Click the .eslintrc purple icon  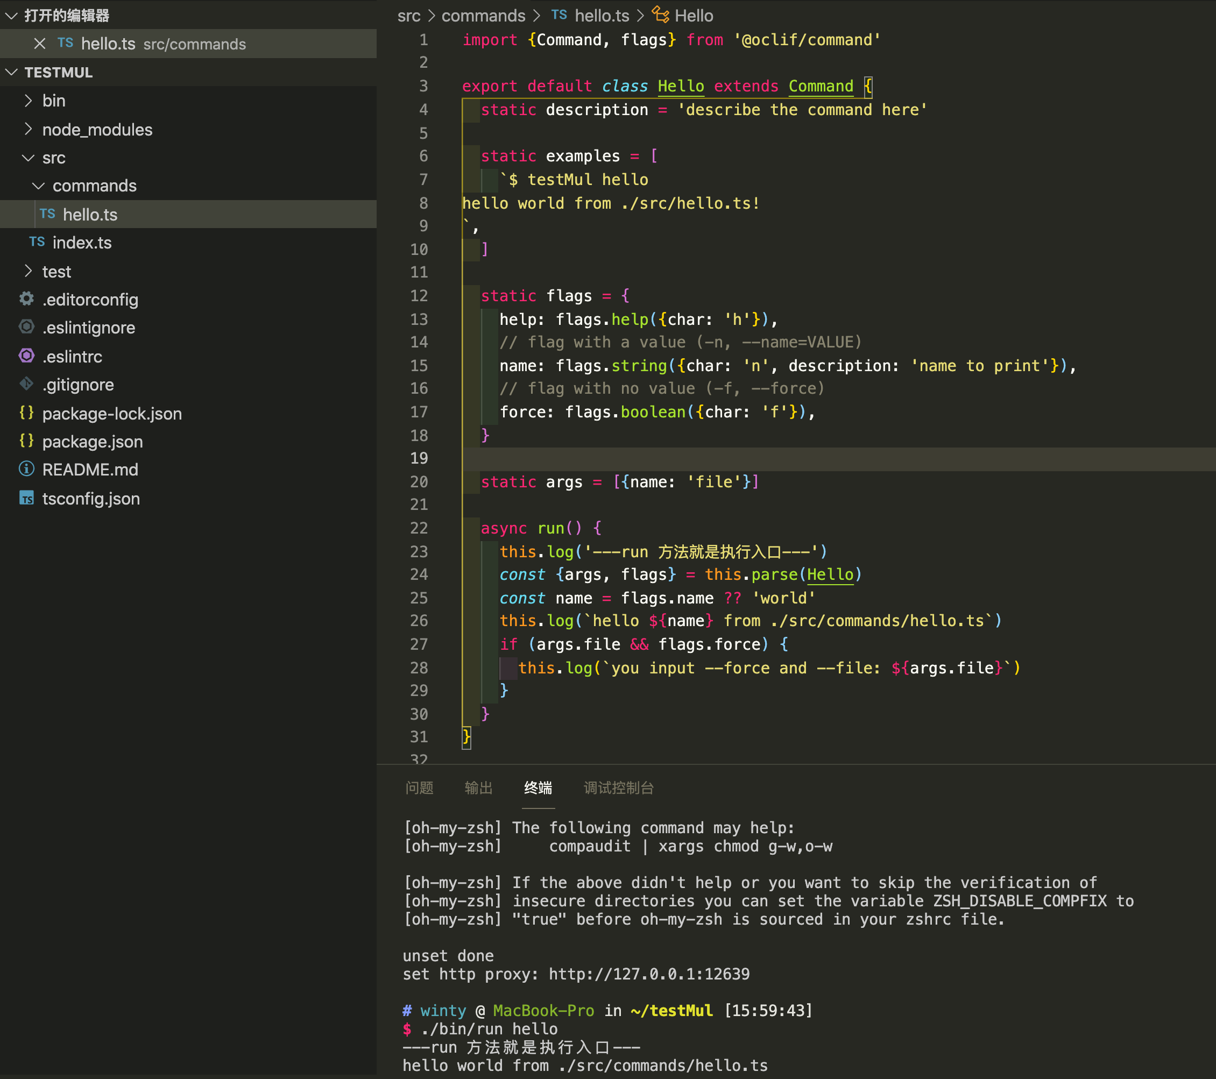point(27,356)
